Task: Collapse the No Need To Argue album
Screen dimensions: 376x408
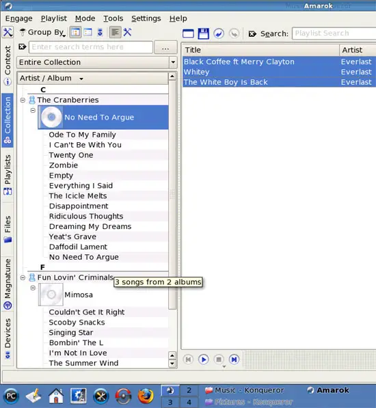Action: point(33,110)
